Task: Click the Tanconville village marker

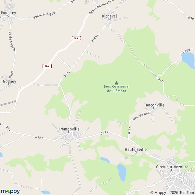Action: tap(154, 108)
